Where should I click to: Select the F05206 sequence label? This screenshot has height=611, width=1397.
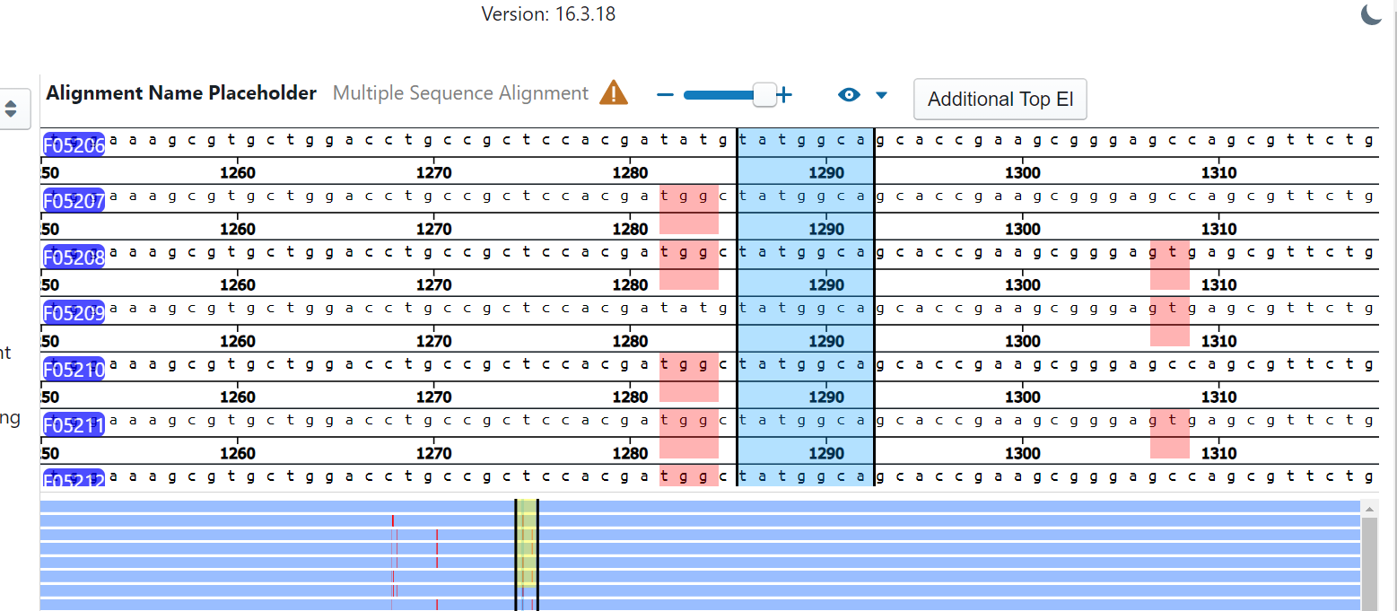[x=74, y=145]
